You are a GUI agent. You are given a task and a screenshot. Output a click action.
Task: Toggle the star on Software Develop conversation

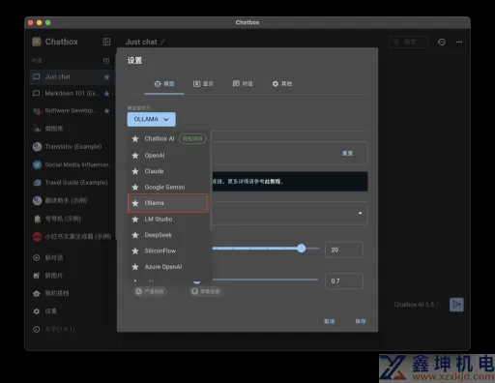107,111
